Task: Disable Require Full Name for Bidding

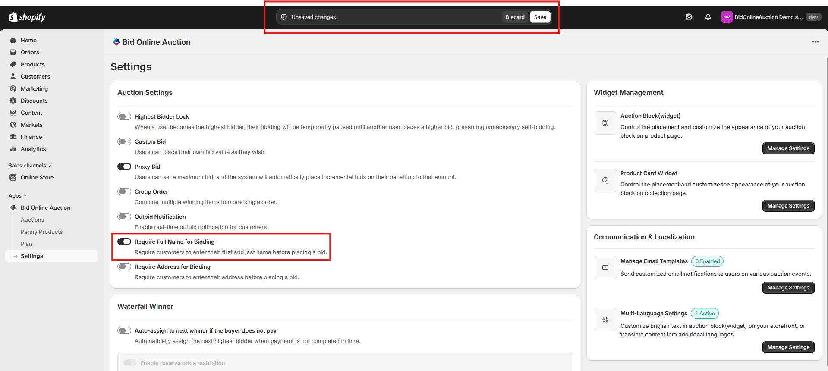Action: [x=124, y=242]
